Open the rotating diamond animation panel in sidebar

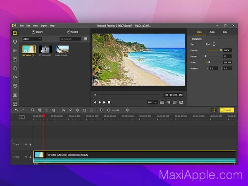[15, 86]
